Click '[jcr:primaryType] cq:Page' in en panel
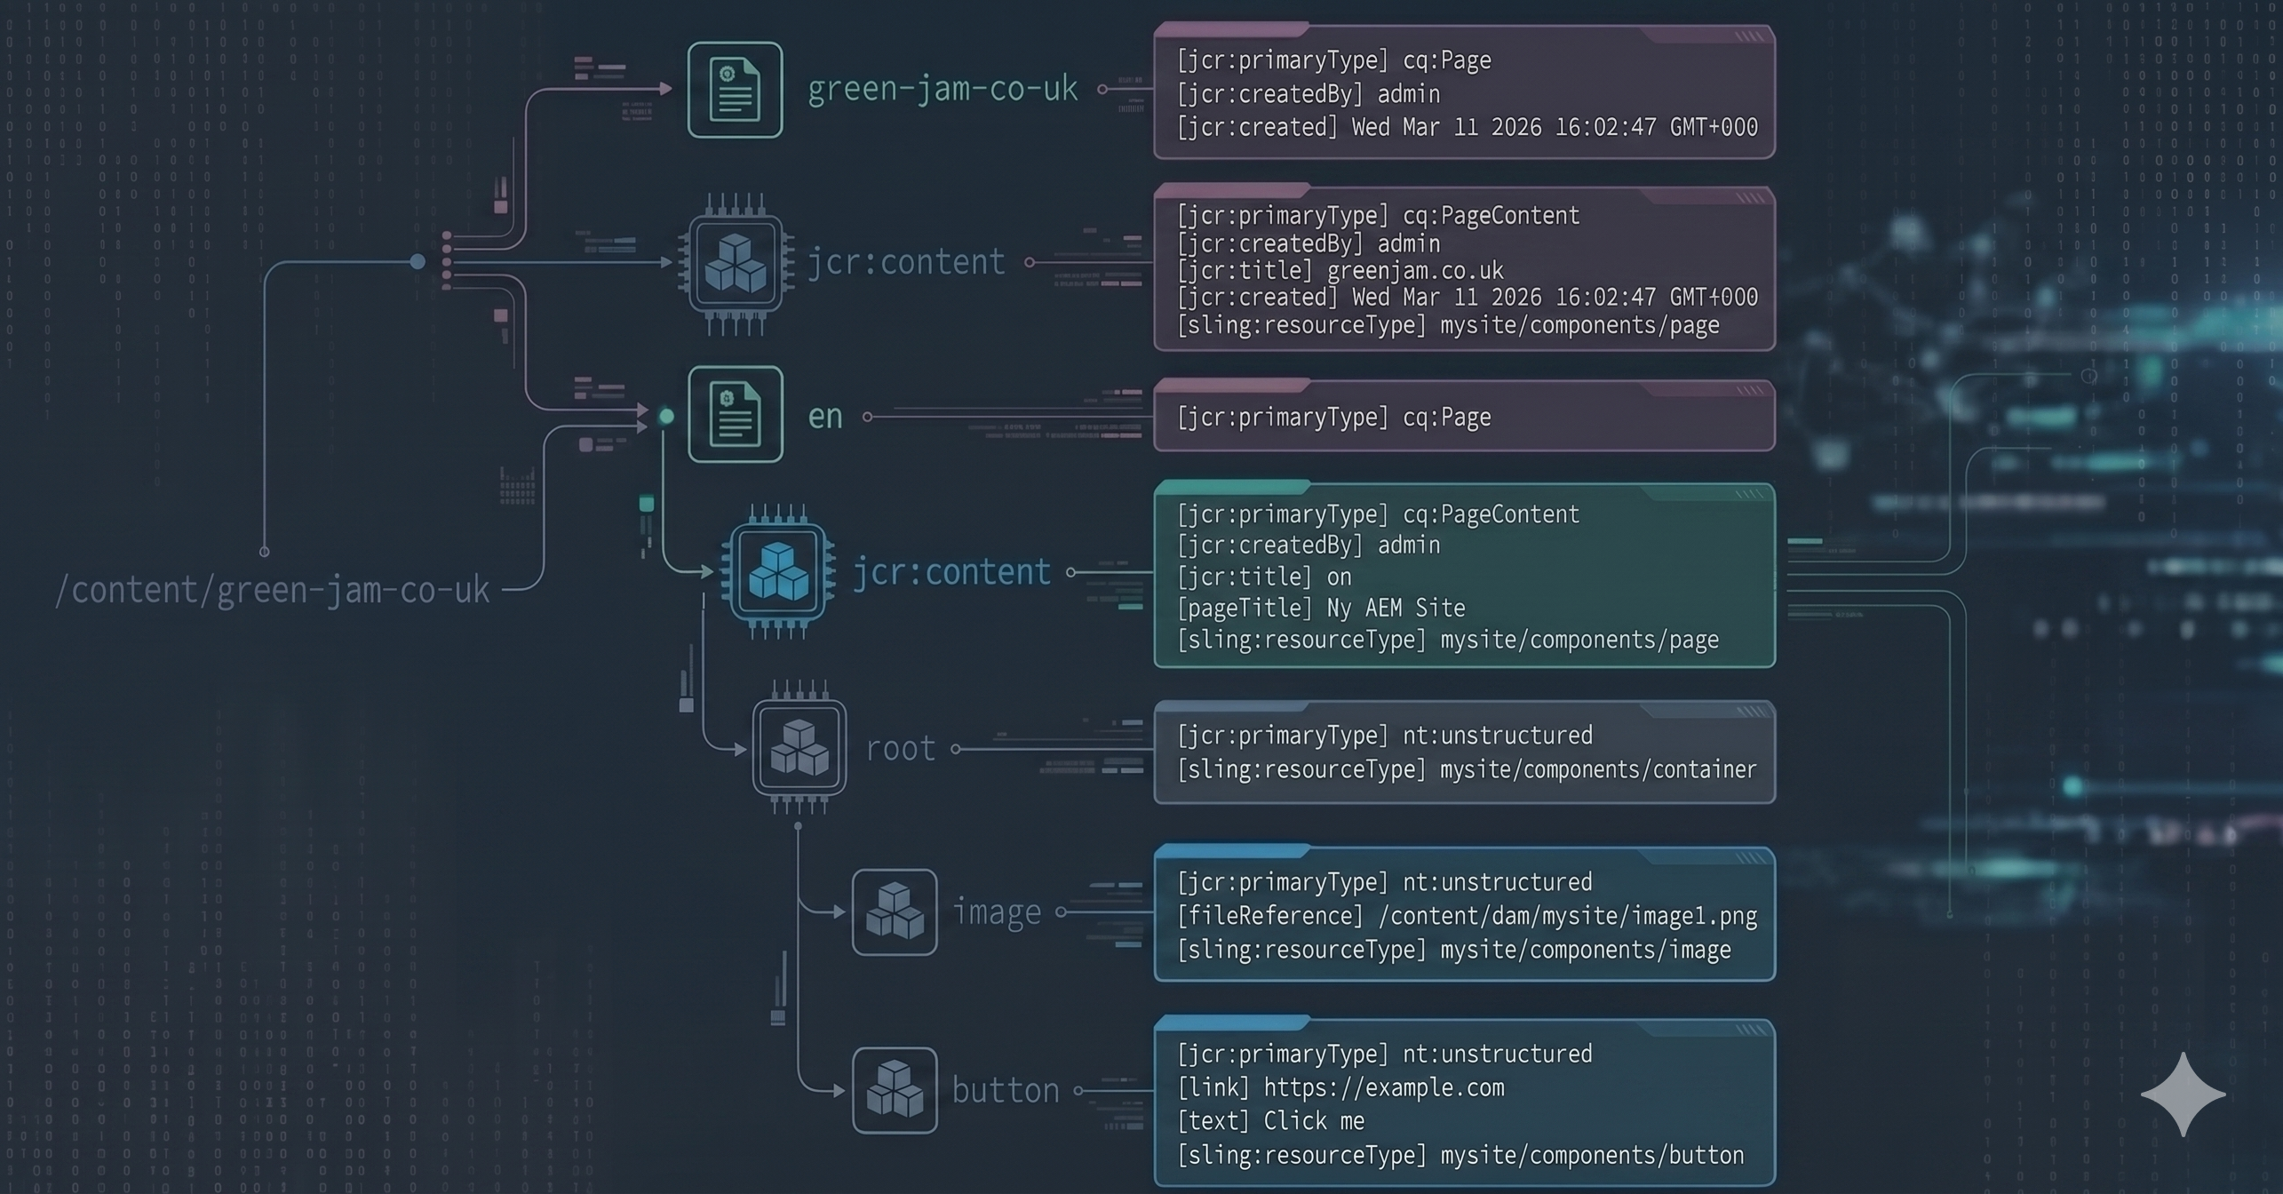2283x1194 pixels. (x=1334, y=418)
